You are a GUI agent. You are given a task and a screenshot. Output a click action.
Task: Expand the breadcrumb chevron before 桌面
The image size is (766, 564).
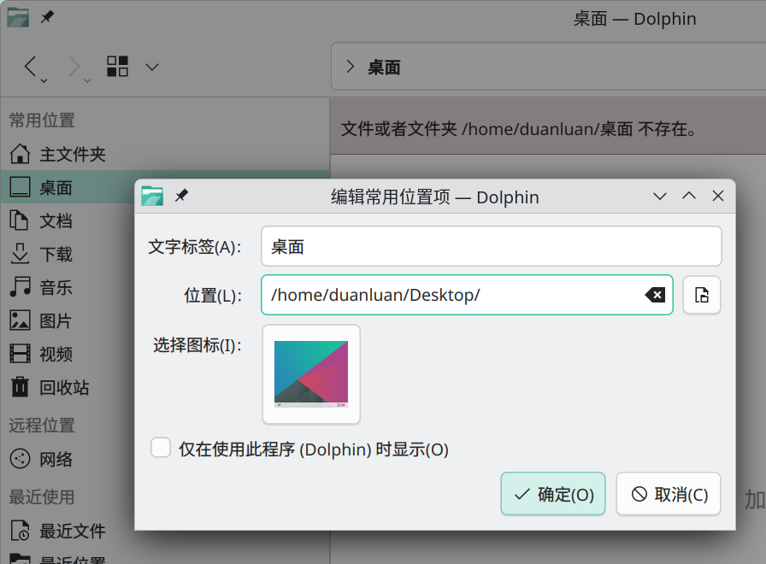click(x=350, y=67)
